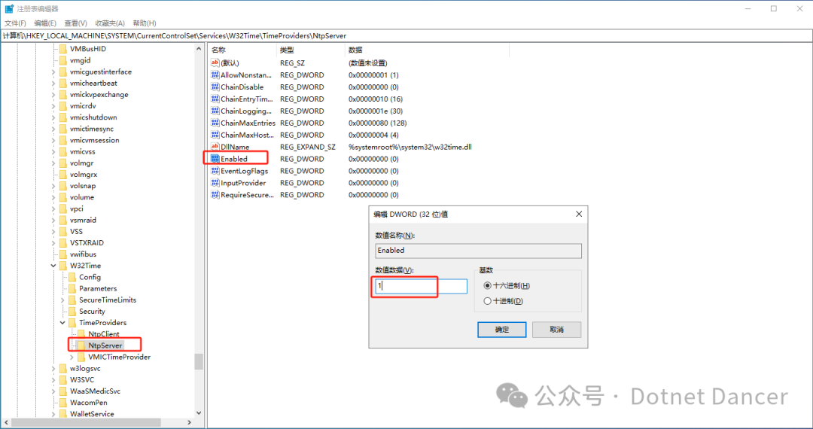This screenshot has width=813, height=429.
Task: Close the 编辑 DWORD dialog
Action: 579,214
